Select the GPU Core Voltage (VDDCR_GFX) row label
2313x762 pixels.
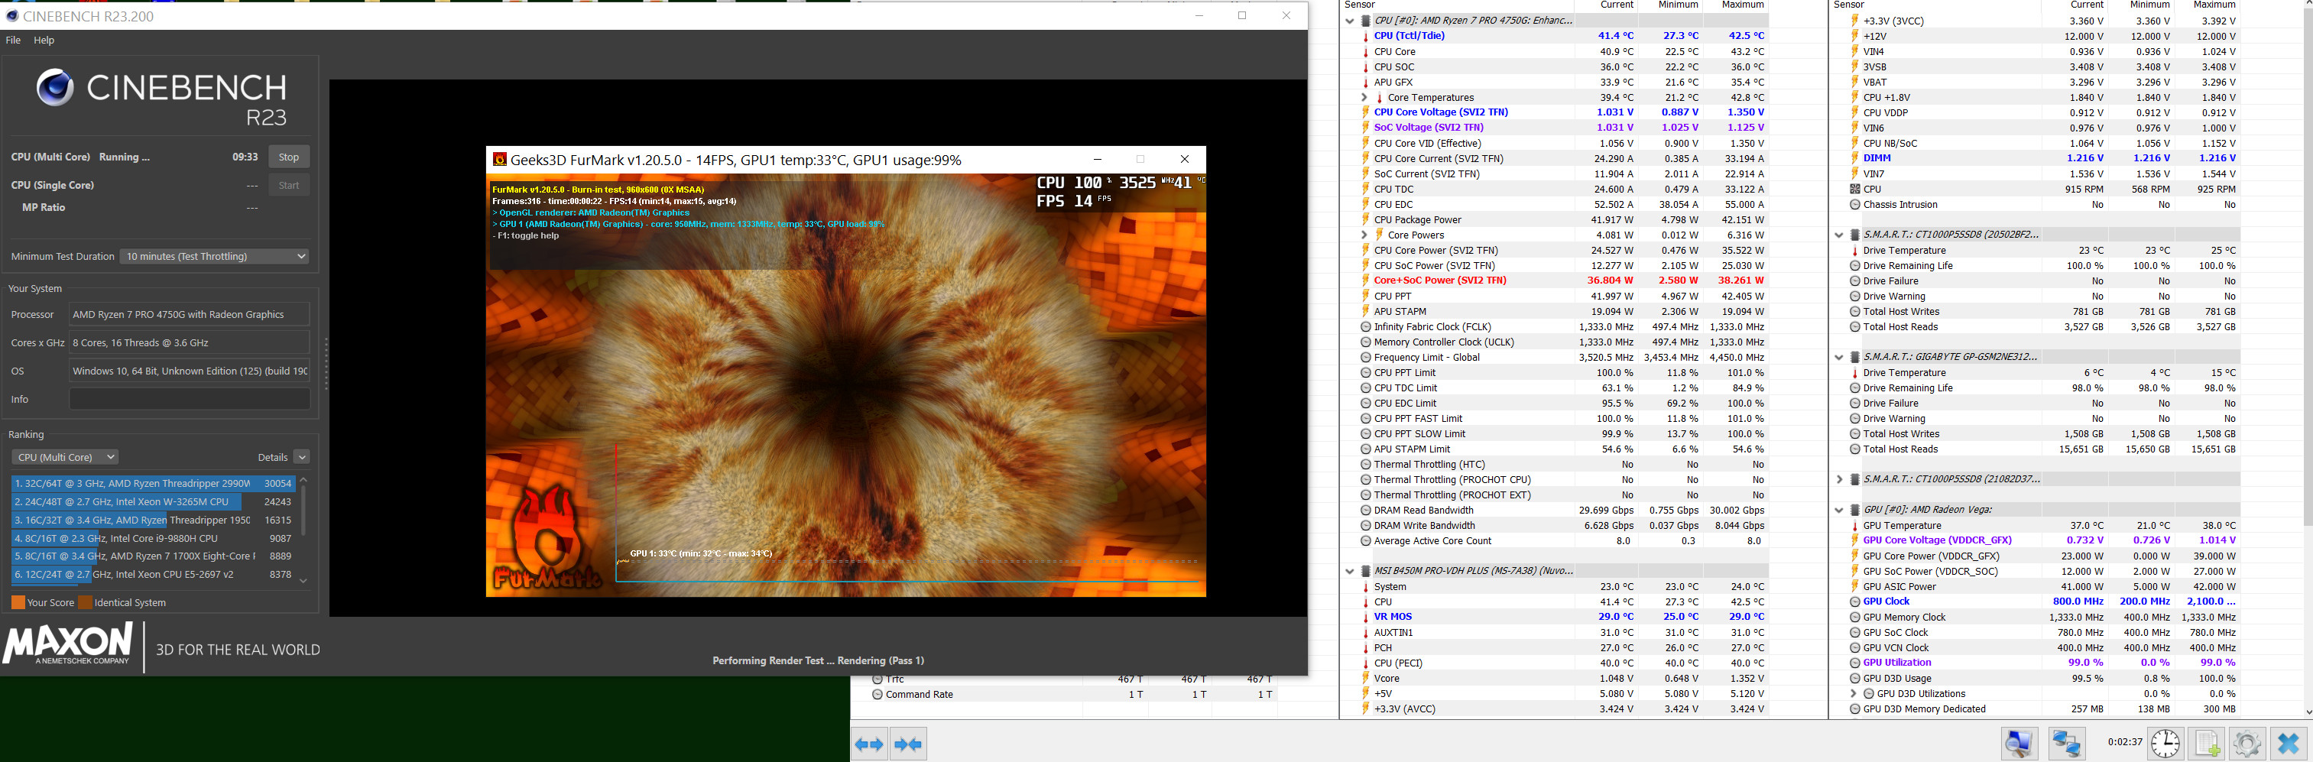[x=1937, y=540]
